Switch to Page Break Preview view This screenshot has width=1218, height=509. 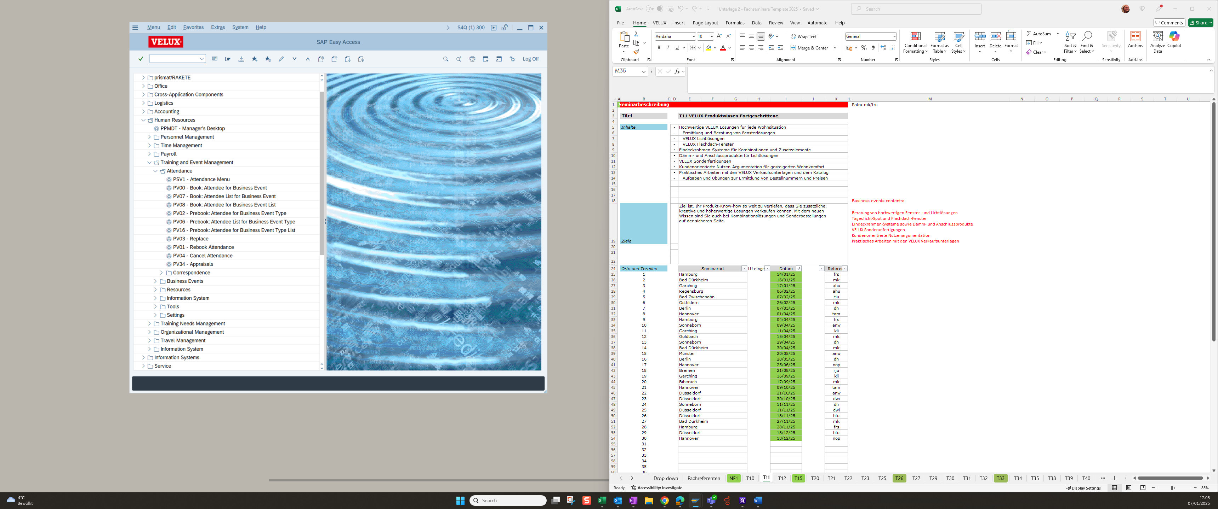tap(1143, 488)
